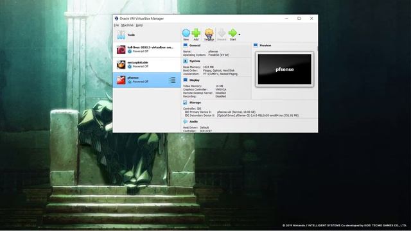Click the Preview panel heading
Image resolution: width=411 pixels, height=231 pixels.
coord(265,46)
